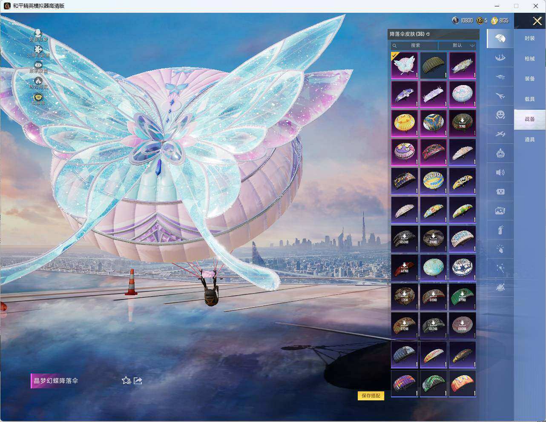Open the tap gesture category icon
The image size is (546, 422).
coord(500,249)
